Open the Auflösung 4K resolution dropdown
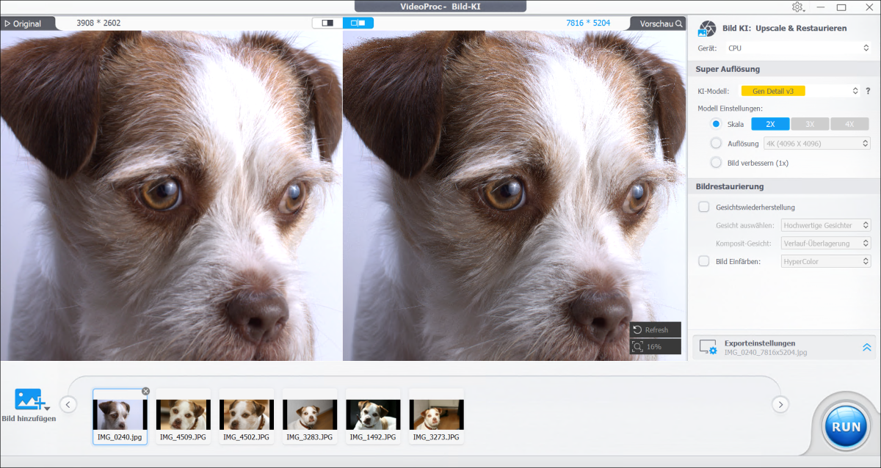 pos(817,143)
